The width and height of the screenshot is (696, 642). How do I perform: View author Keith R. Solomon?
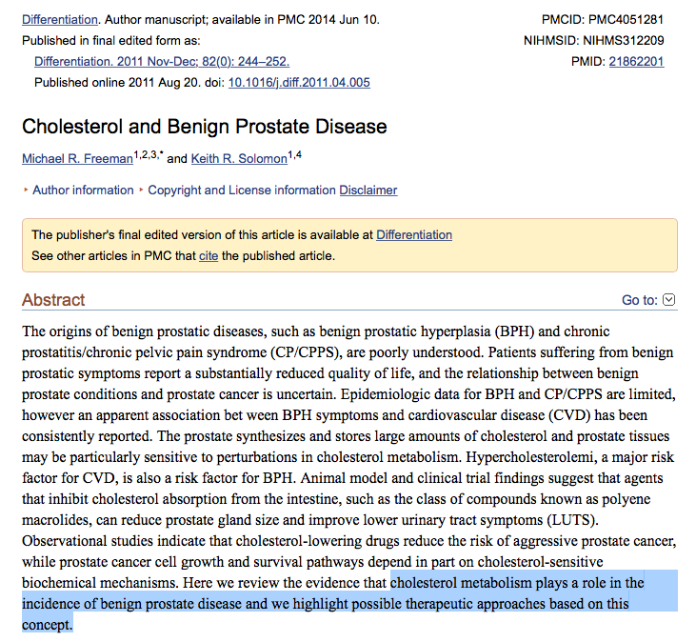click(240, 158)
